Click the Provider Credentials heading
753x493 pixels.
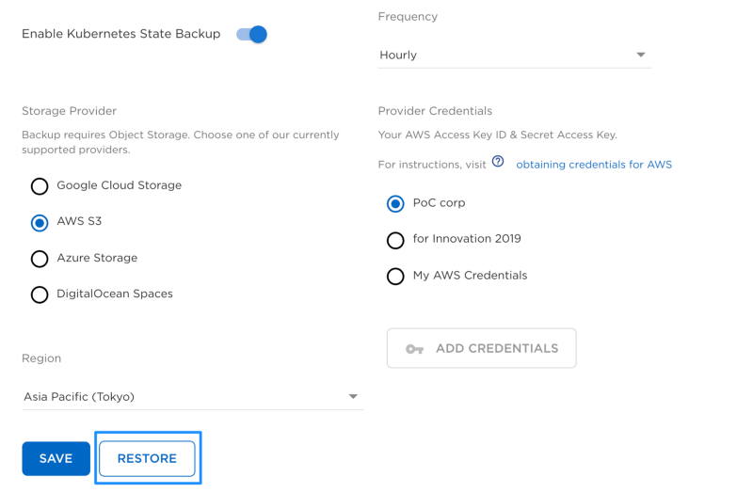[435, 111]
